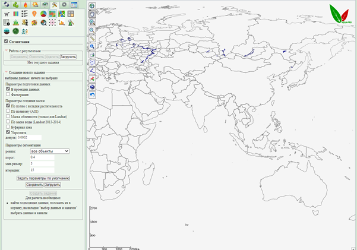Enable the Фильтрация checkbox
357x250 pixels.
point(8,94)
